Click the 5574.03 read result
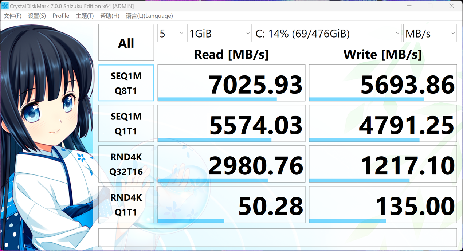Image resolution: width=463 pixels, height=251 pixels. point(231,123)
